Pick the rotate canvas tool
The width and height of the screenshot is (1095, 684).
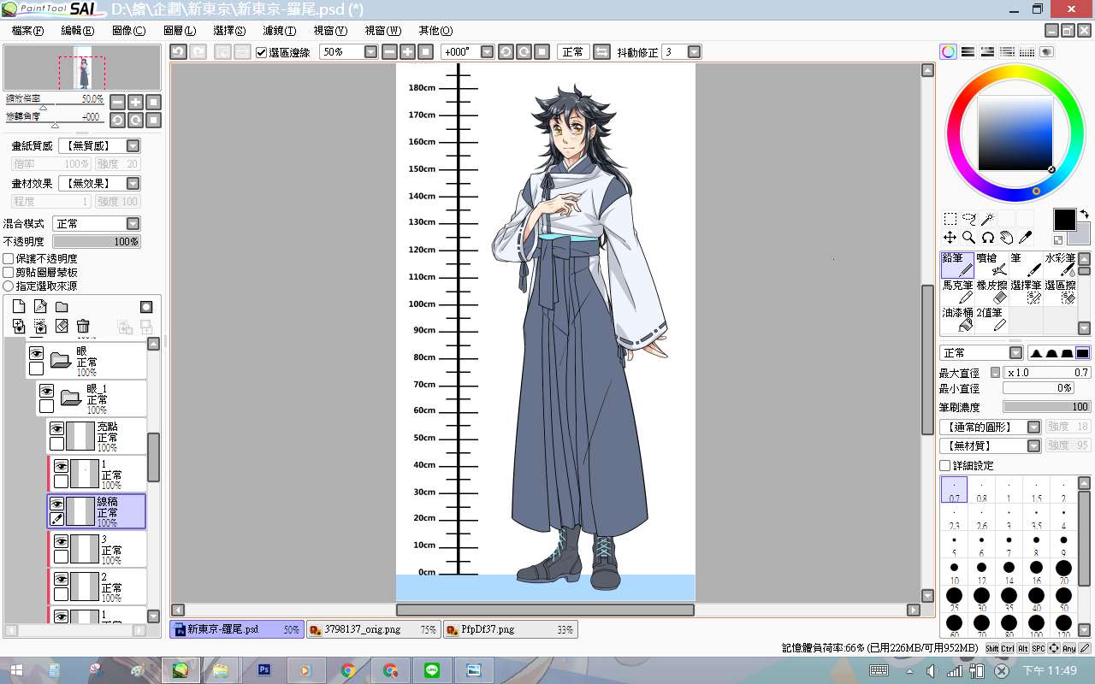pyautogui.click(x=988, y=237)
